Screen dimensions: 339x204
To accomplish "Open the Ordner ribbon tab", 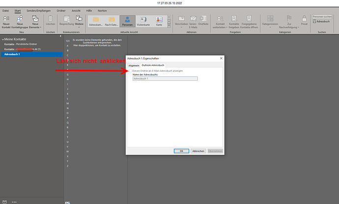I will [61, 11].
